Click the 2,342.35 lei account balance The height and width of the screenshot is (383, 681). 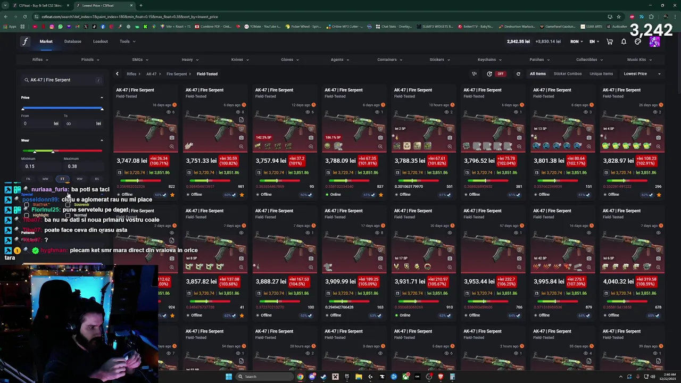(518, 41)
